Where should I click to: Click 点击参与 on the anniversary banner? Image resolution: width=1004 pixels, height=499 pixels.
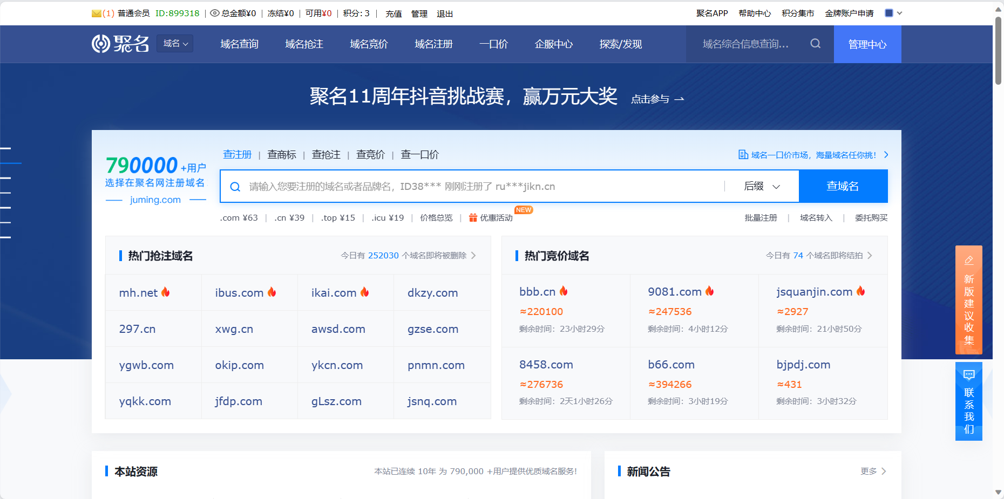(x=657, y=99)
